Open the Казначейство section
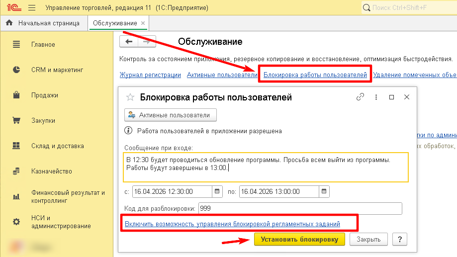 point(52,171)
